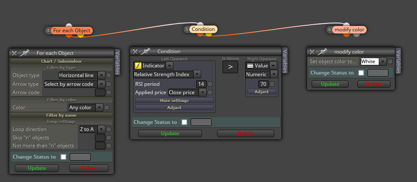
Task: Enable Change Status in modify color panel
Action: [x=361, y=72]
